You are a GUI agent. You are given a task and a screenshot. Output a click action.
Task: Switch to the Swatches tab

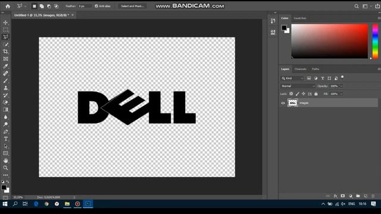point(300,18)
